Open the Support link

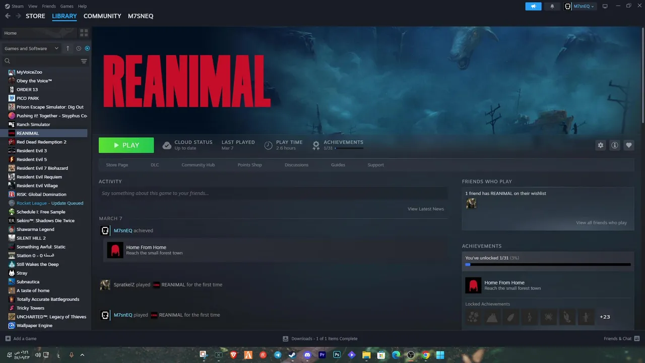pos(375,165)
